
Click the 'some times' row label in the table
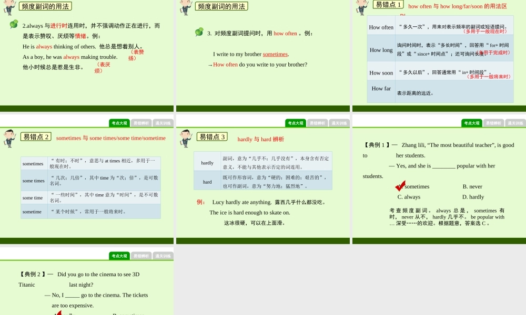[34, 181]
